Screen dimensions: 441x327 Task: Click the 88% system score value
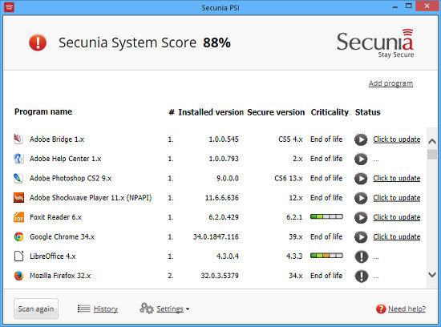[216, 42]
